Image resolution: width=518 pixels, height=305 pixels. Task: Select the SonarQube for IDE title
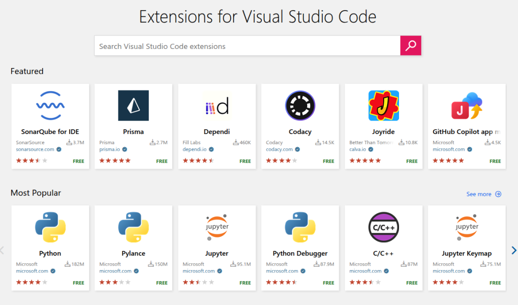[50, 132]
